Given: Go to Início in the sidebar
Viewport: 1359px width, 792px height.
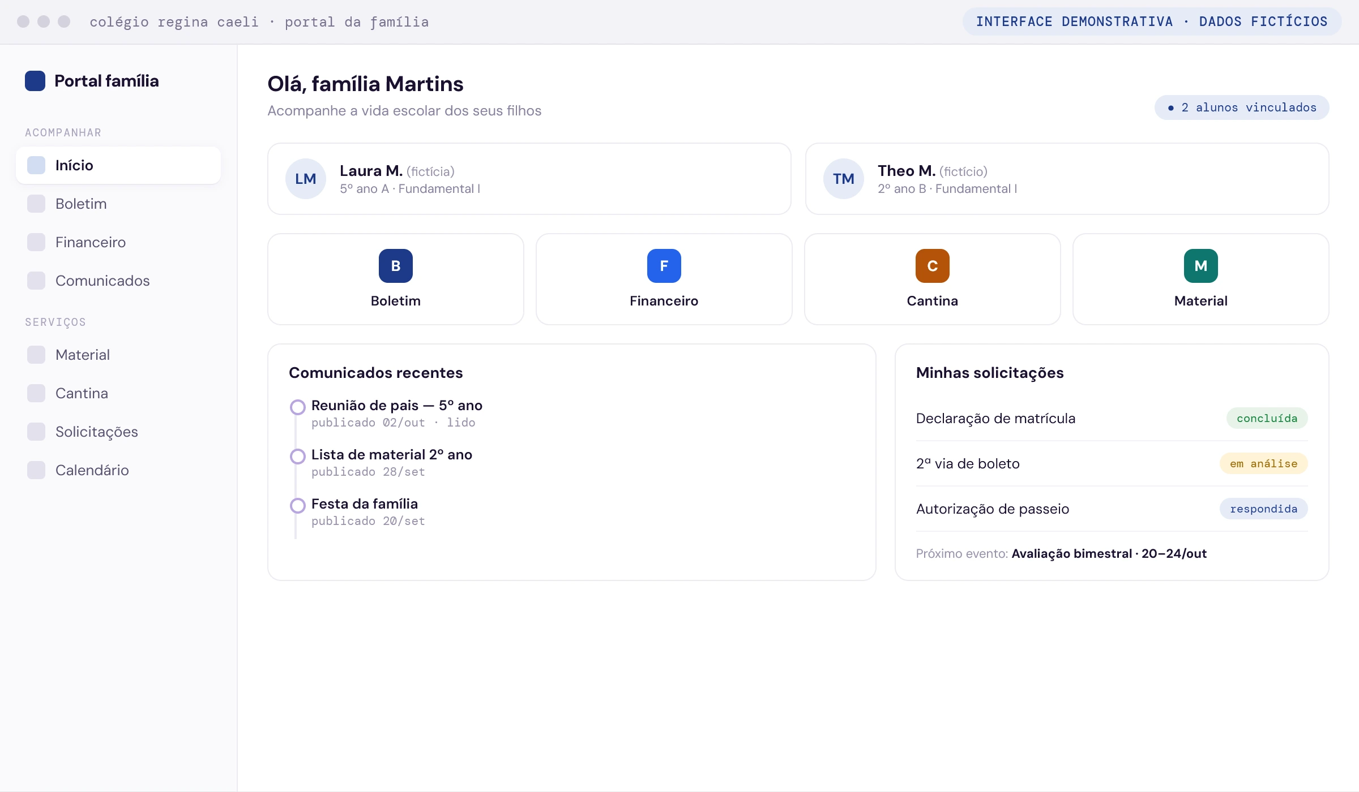Looking at the screenshot, I should [x=118, y=165].
